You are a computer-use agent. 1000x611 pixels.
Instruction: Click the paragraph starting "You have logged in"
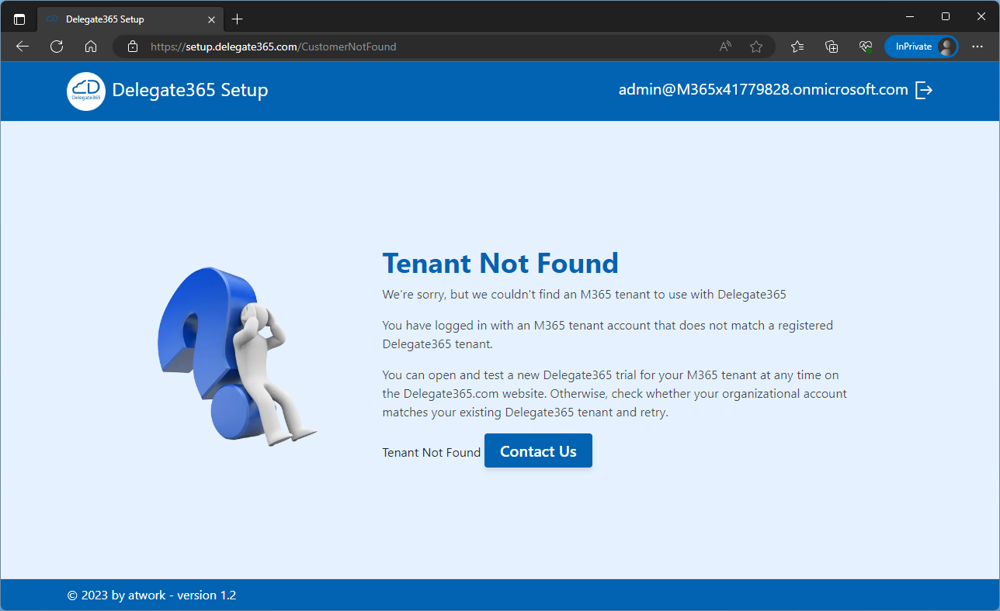click(x=608, y=334)
